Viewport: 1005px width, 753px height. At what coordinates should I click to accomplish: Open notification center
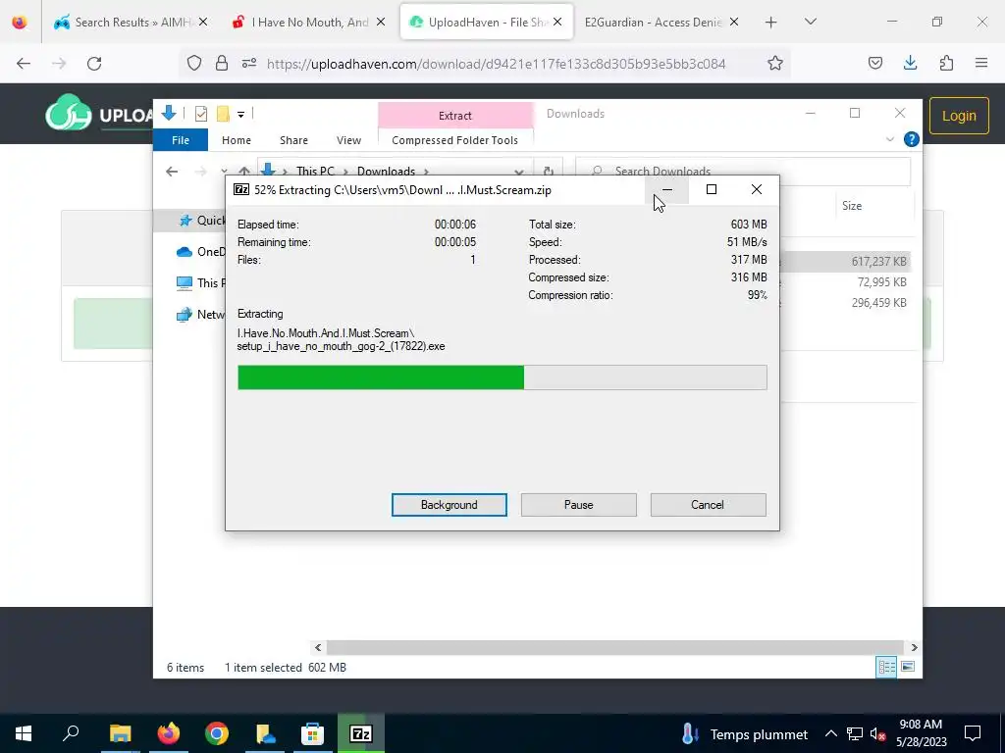pos(973,733)
